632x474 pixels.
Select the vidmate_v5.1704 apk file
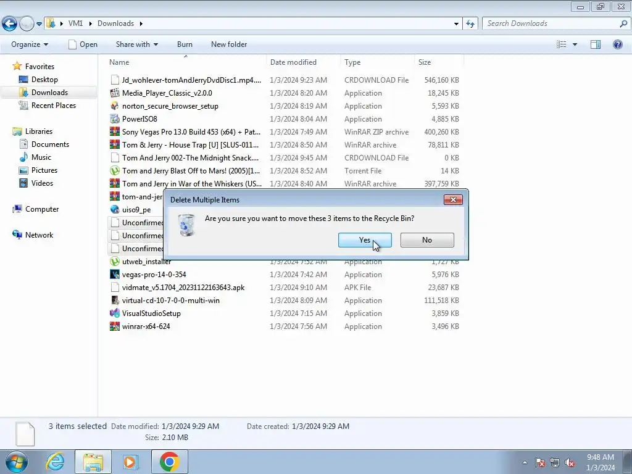(183, 288)
